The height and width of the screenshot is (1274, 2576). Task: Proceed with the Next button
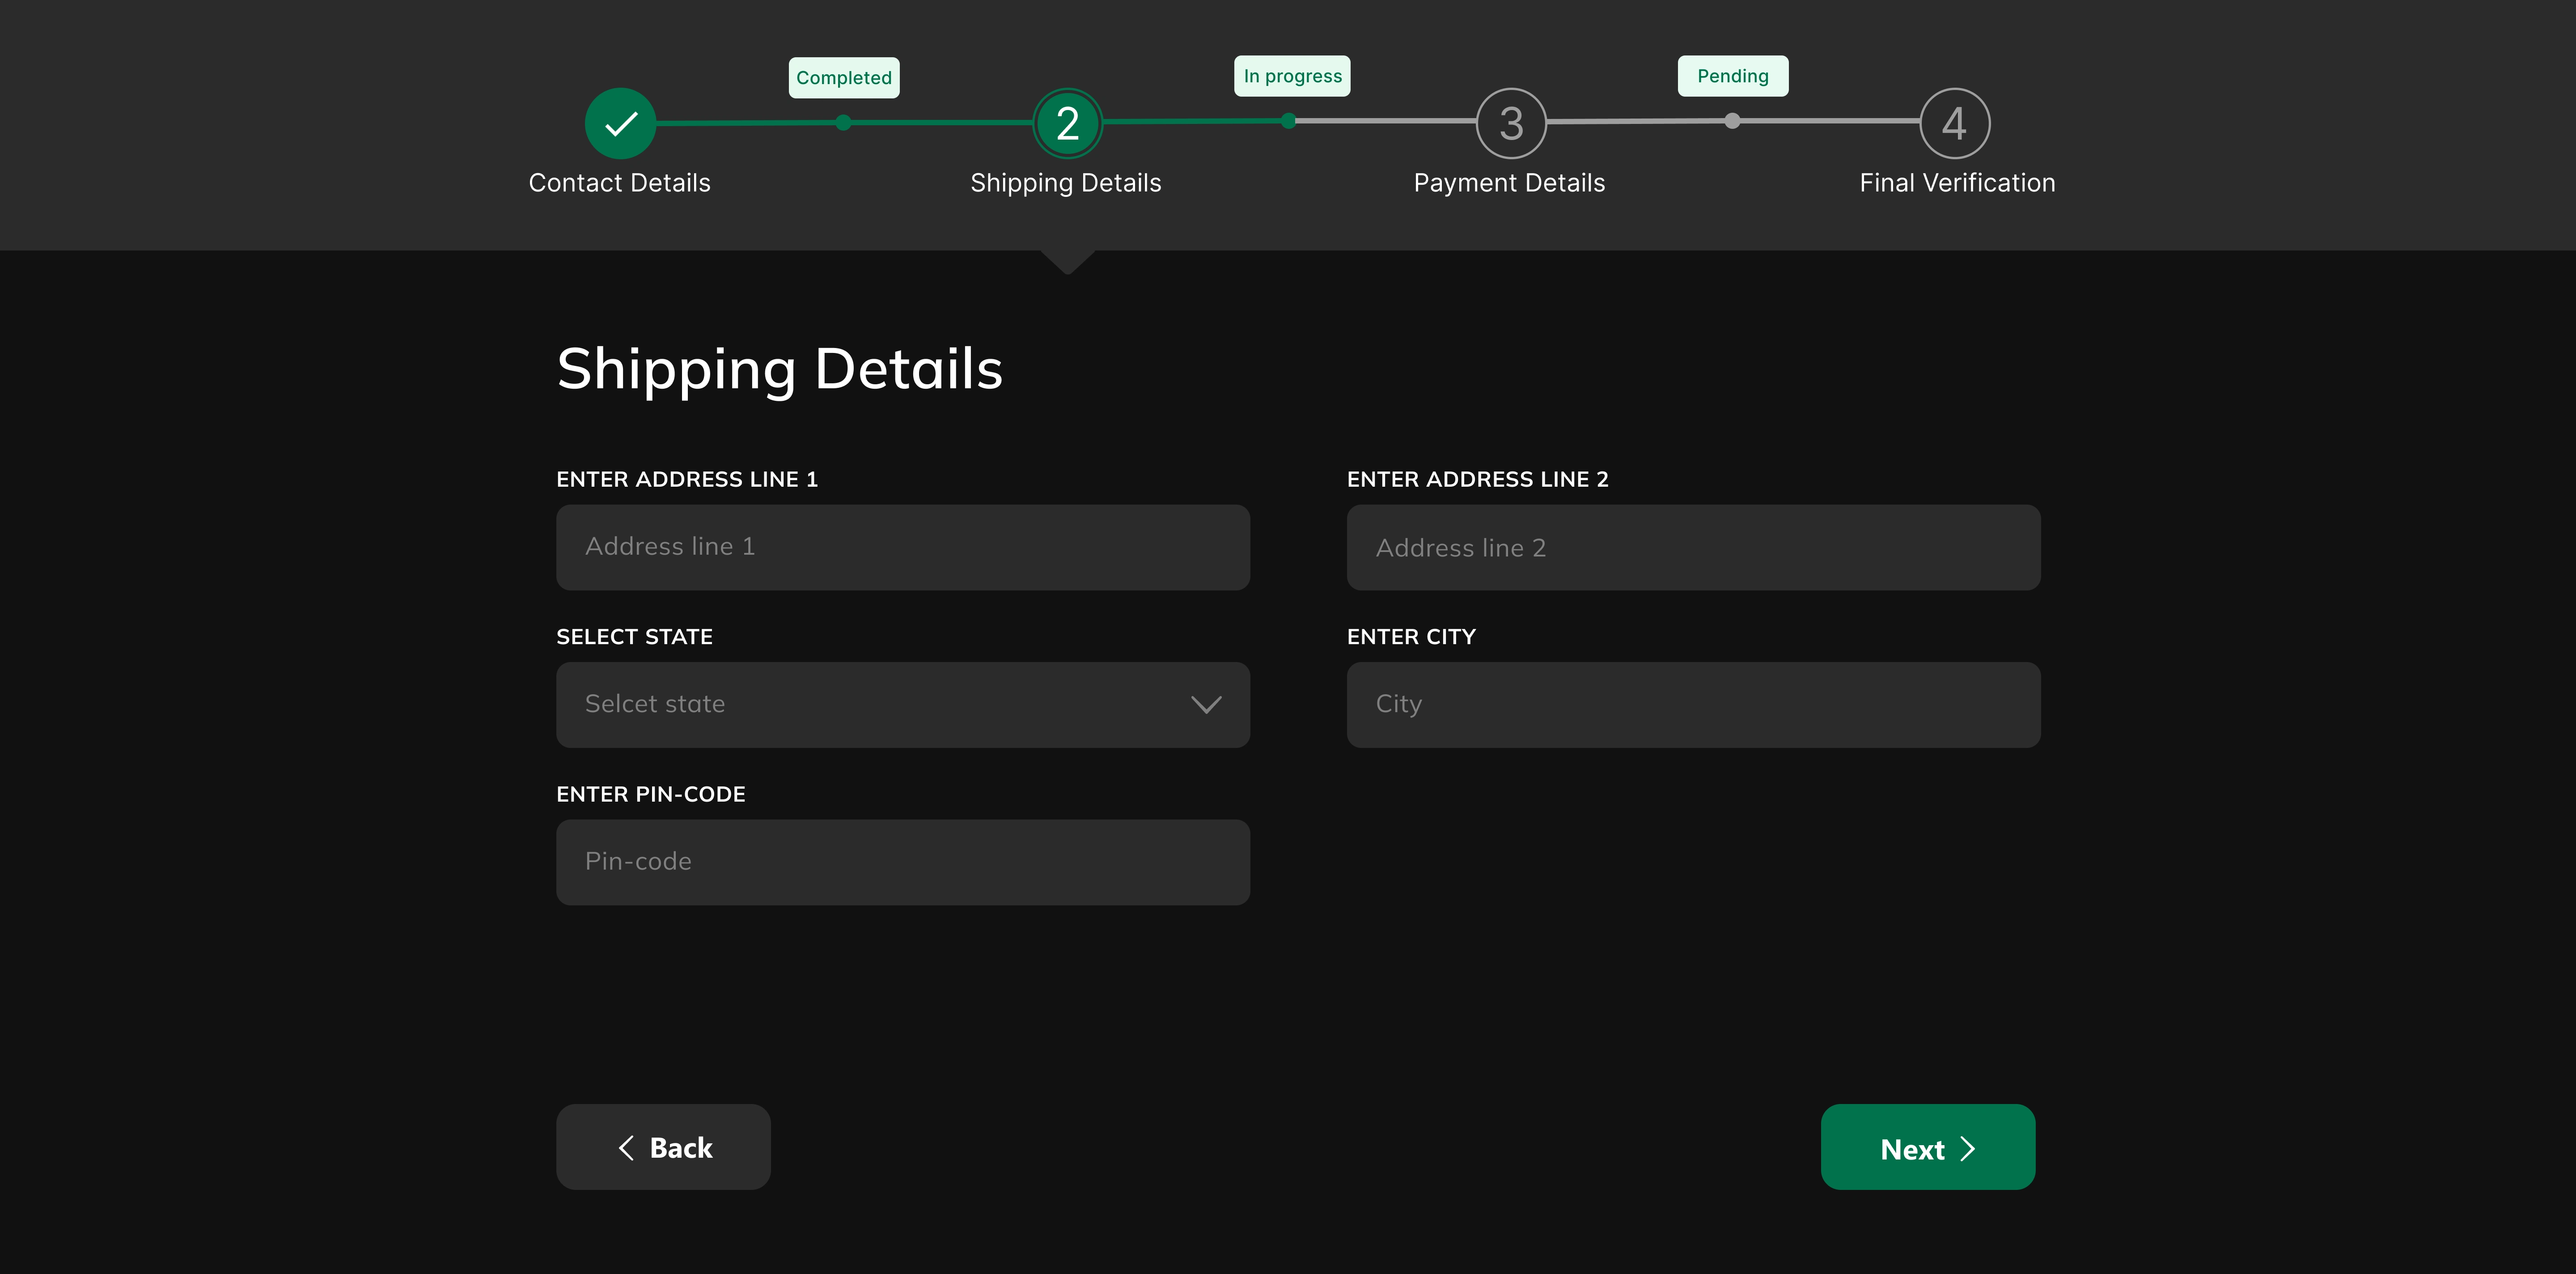coord(1927,1147)
